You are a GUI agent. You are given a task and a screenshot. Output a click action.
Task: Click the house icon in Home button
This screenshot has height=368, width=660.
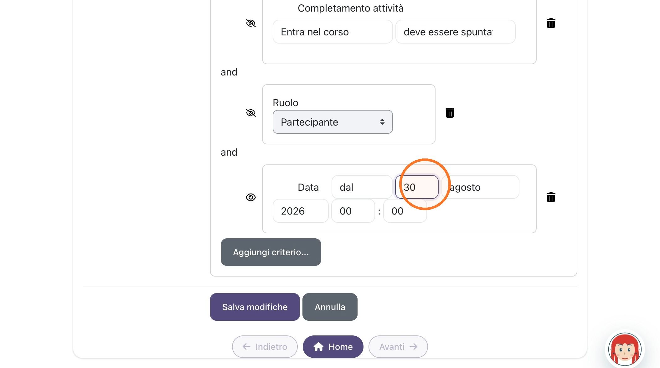coord(318,347)
